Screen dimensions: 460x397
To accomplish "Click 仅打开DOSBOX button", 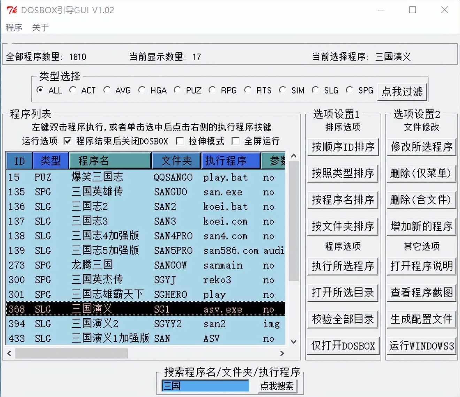I will pos(343,345).
